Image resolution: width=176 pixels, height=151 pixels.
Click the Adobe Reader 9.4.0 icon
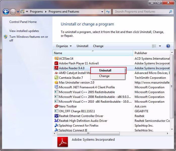tap(56, 68)
